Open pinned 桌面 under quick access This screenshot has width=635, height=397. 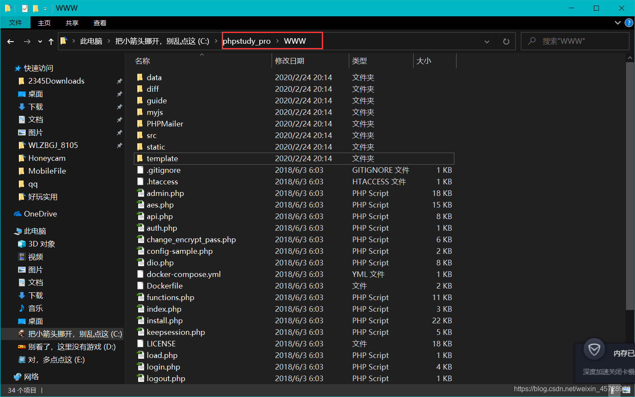point(36,94)
